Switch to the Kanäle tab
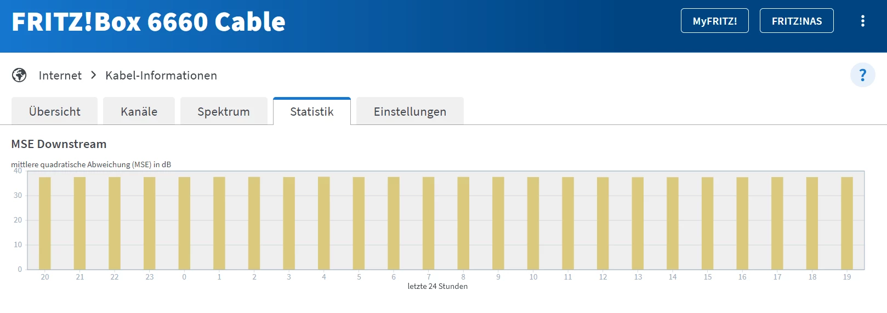The image size is (887, 313). [139, 111]
